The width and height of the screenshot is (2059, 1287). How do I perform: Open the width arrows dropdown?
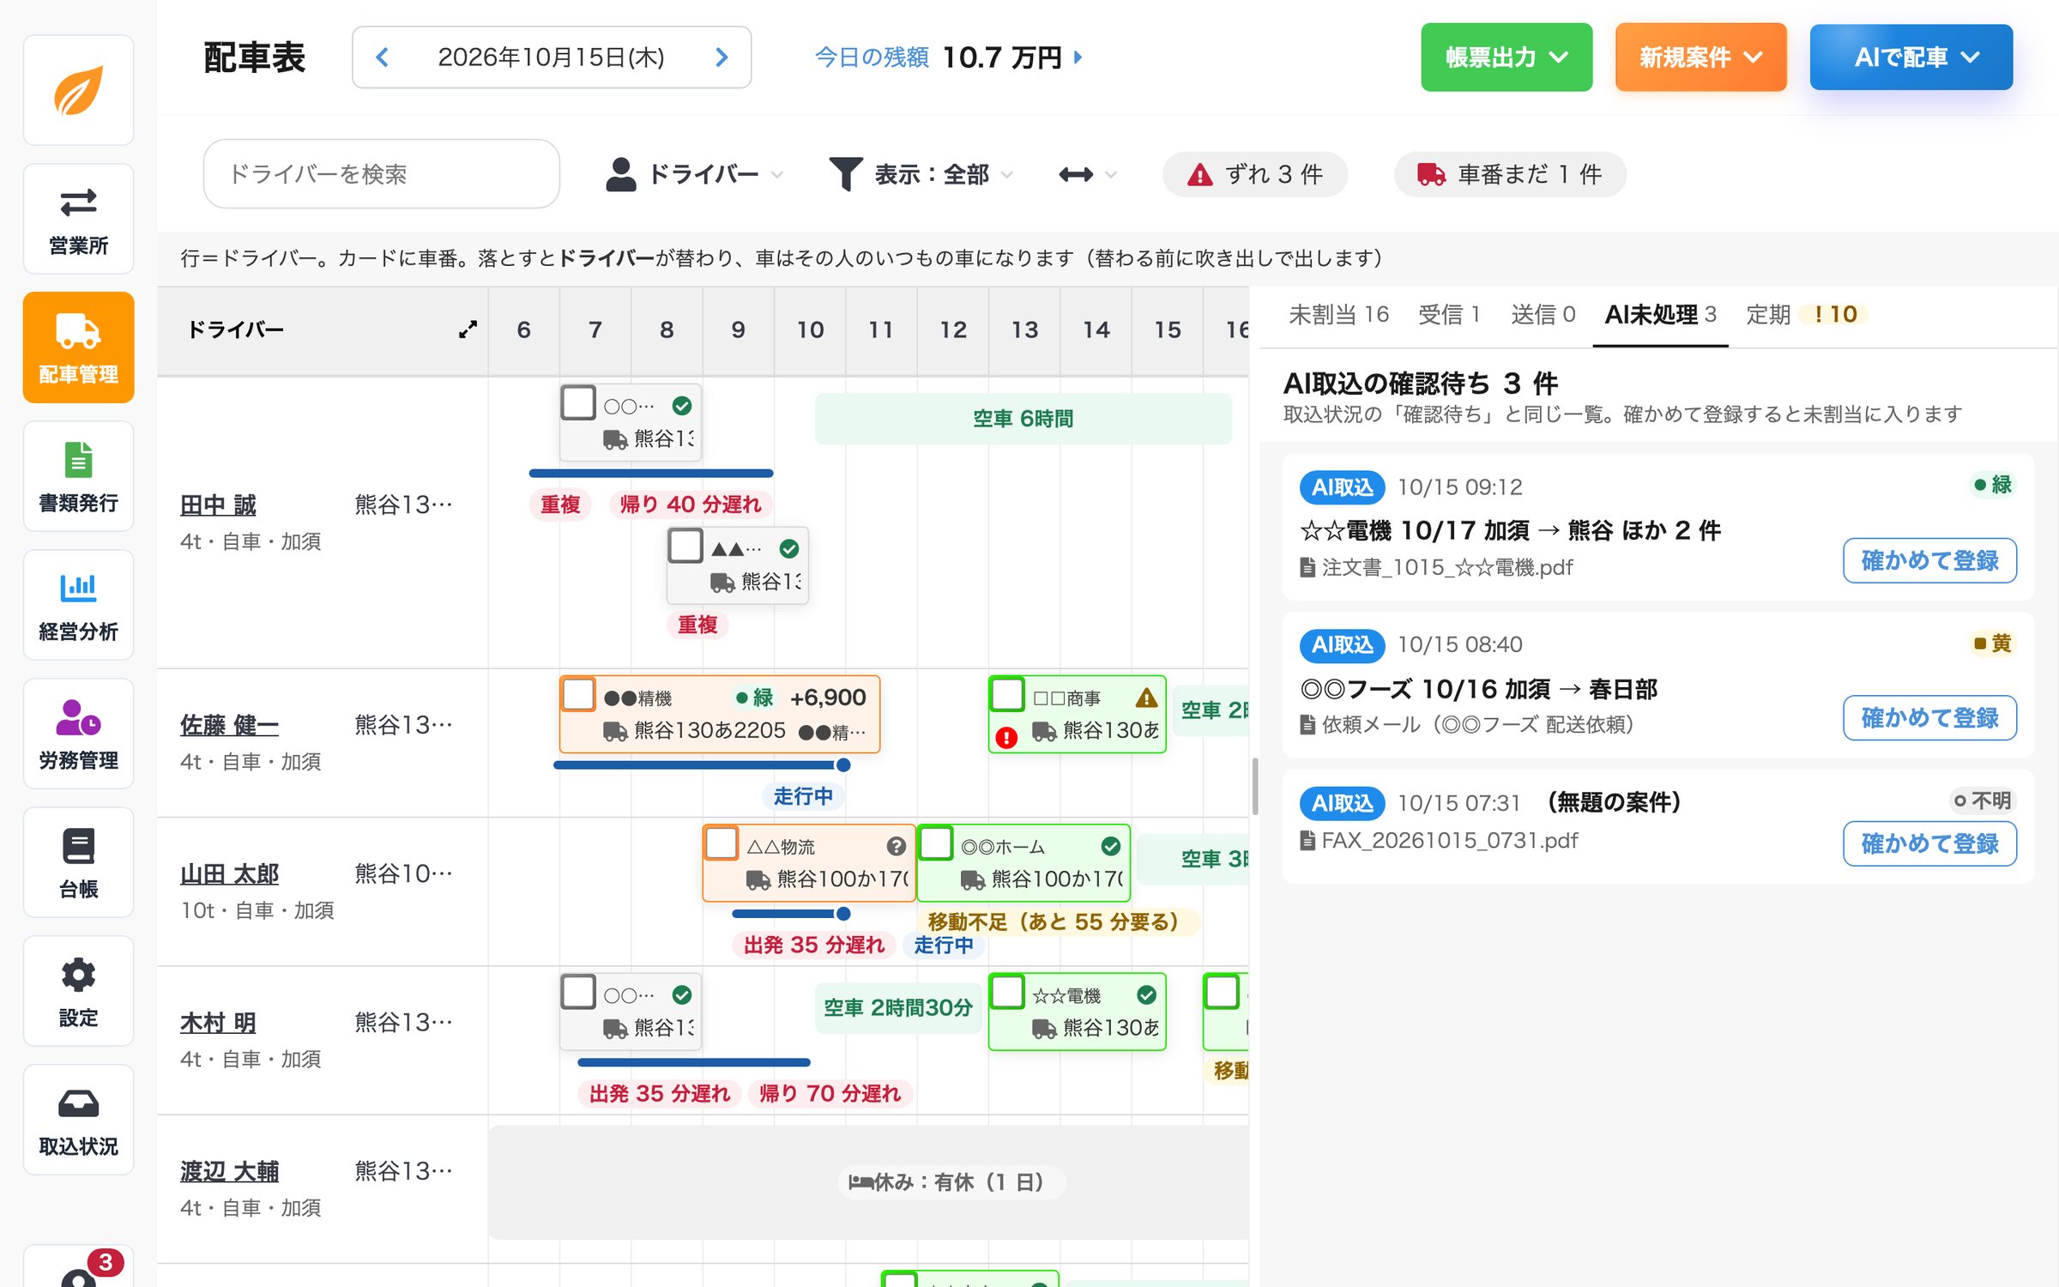pos(1087,174)
